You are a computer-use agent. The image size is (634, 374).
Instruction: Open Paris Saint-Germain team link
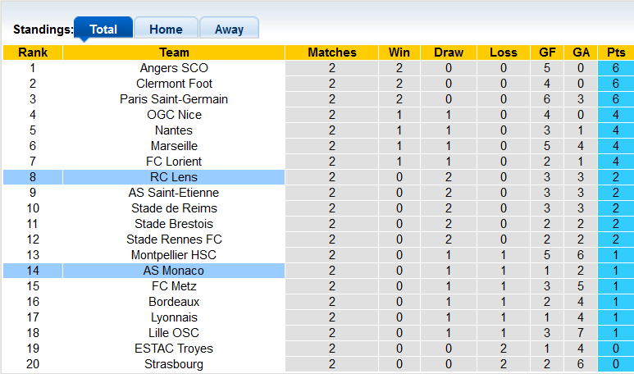[174, 99]
